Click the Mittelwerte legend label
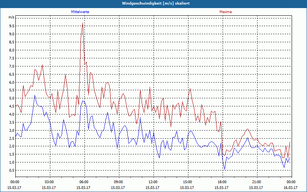The width and height of the screenshot is (307, 192). click(x=80, y=12)
